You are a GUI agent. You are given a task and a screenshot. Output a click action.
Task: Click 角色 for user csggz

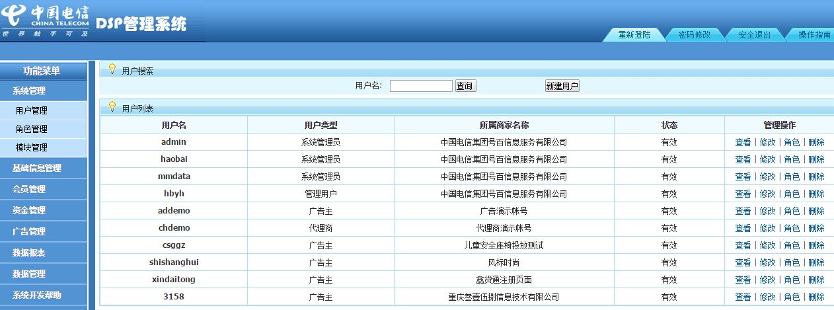coord(792,245)
